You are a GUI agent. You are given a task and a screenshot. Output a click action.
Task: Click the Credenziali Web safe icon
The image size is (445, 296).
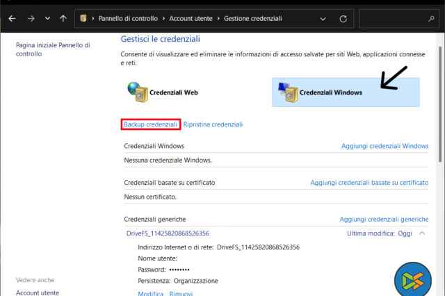pos(138,92)
